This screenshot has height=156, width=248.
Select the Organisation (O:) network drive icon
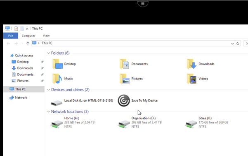point(124,124)
